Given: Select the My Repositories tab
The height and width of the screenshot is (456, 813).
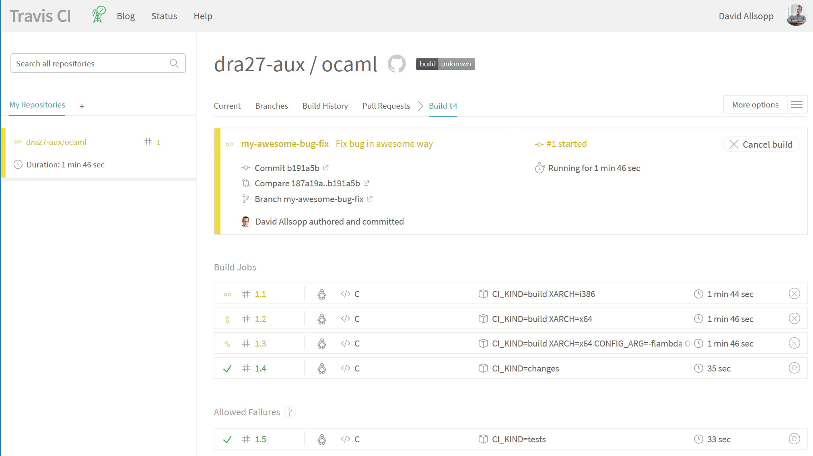Looking at the screenshot, I should (x=37, y=105).
